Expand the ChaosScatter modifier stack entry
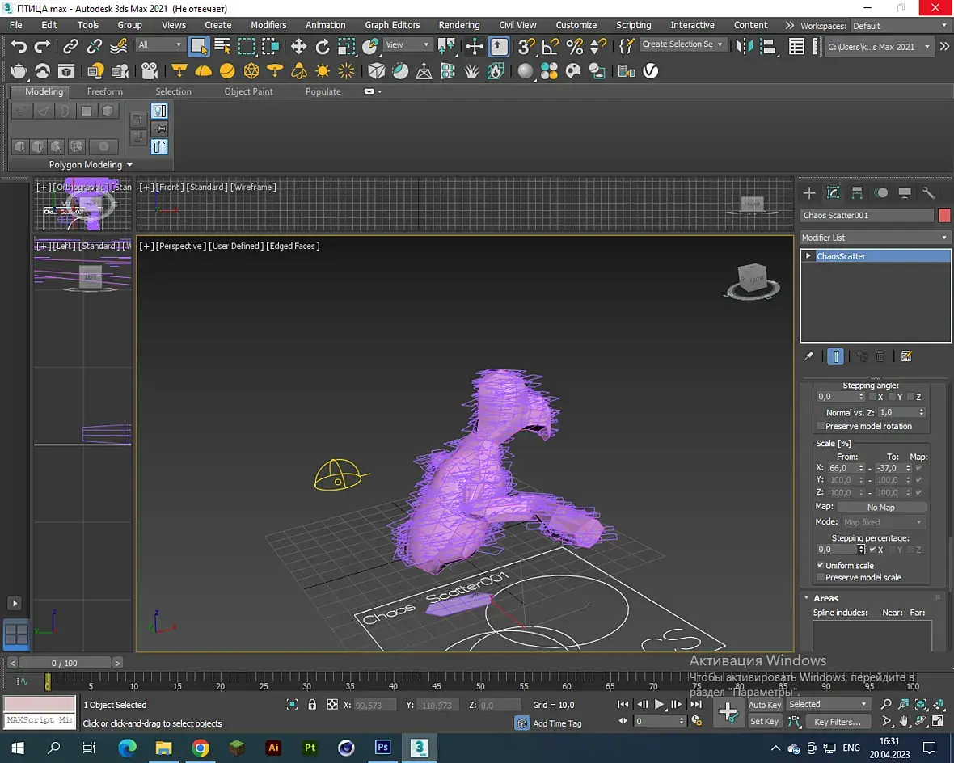The width and height of the screenshot is (954, 763). [808, 256]
